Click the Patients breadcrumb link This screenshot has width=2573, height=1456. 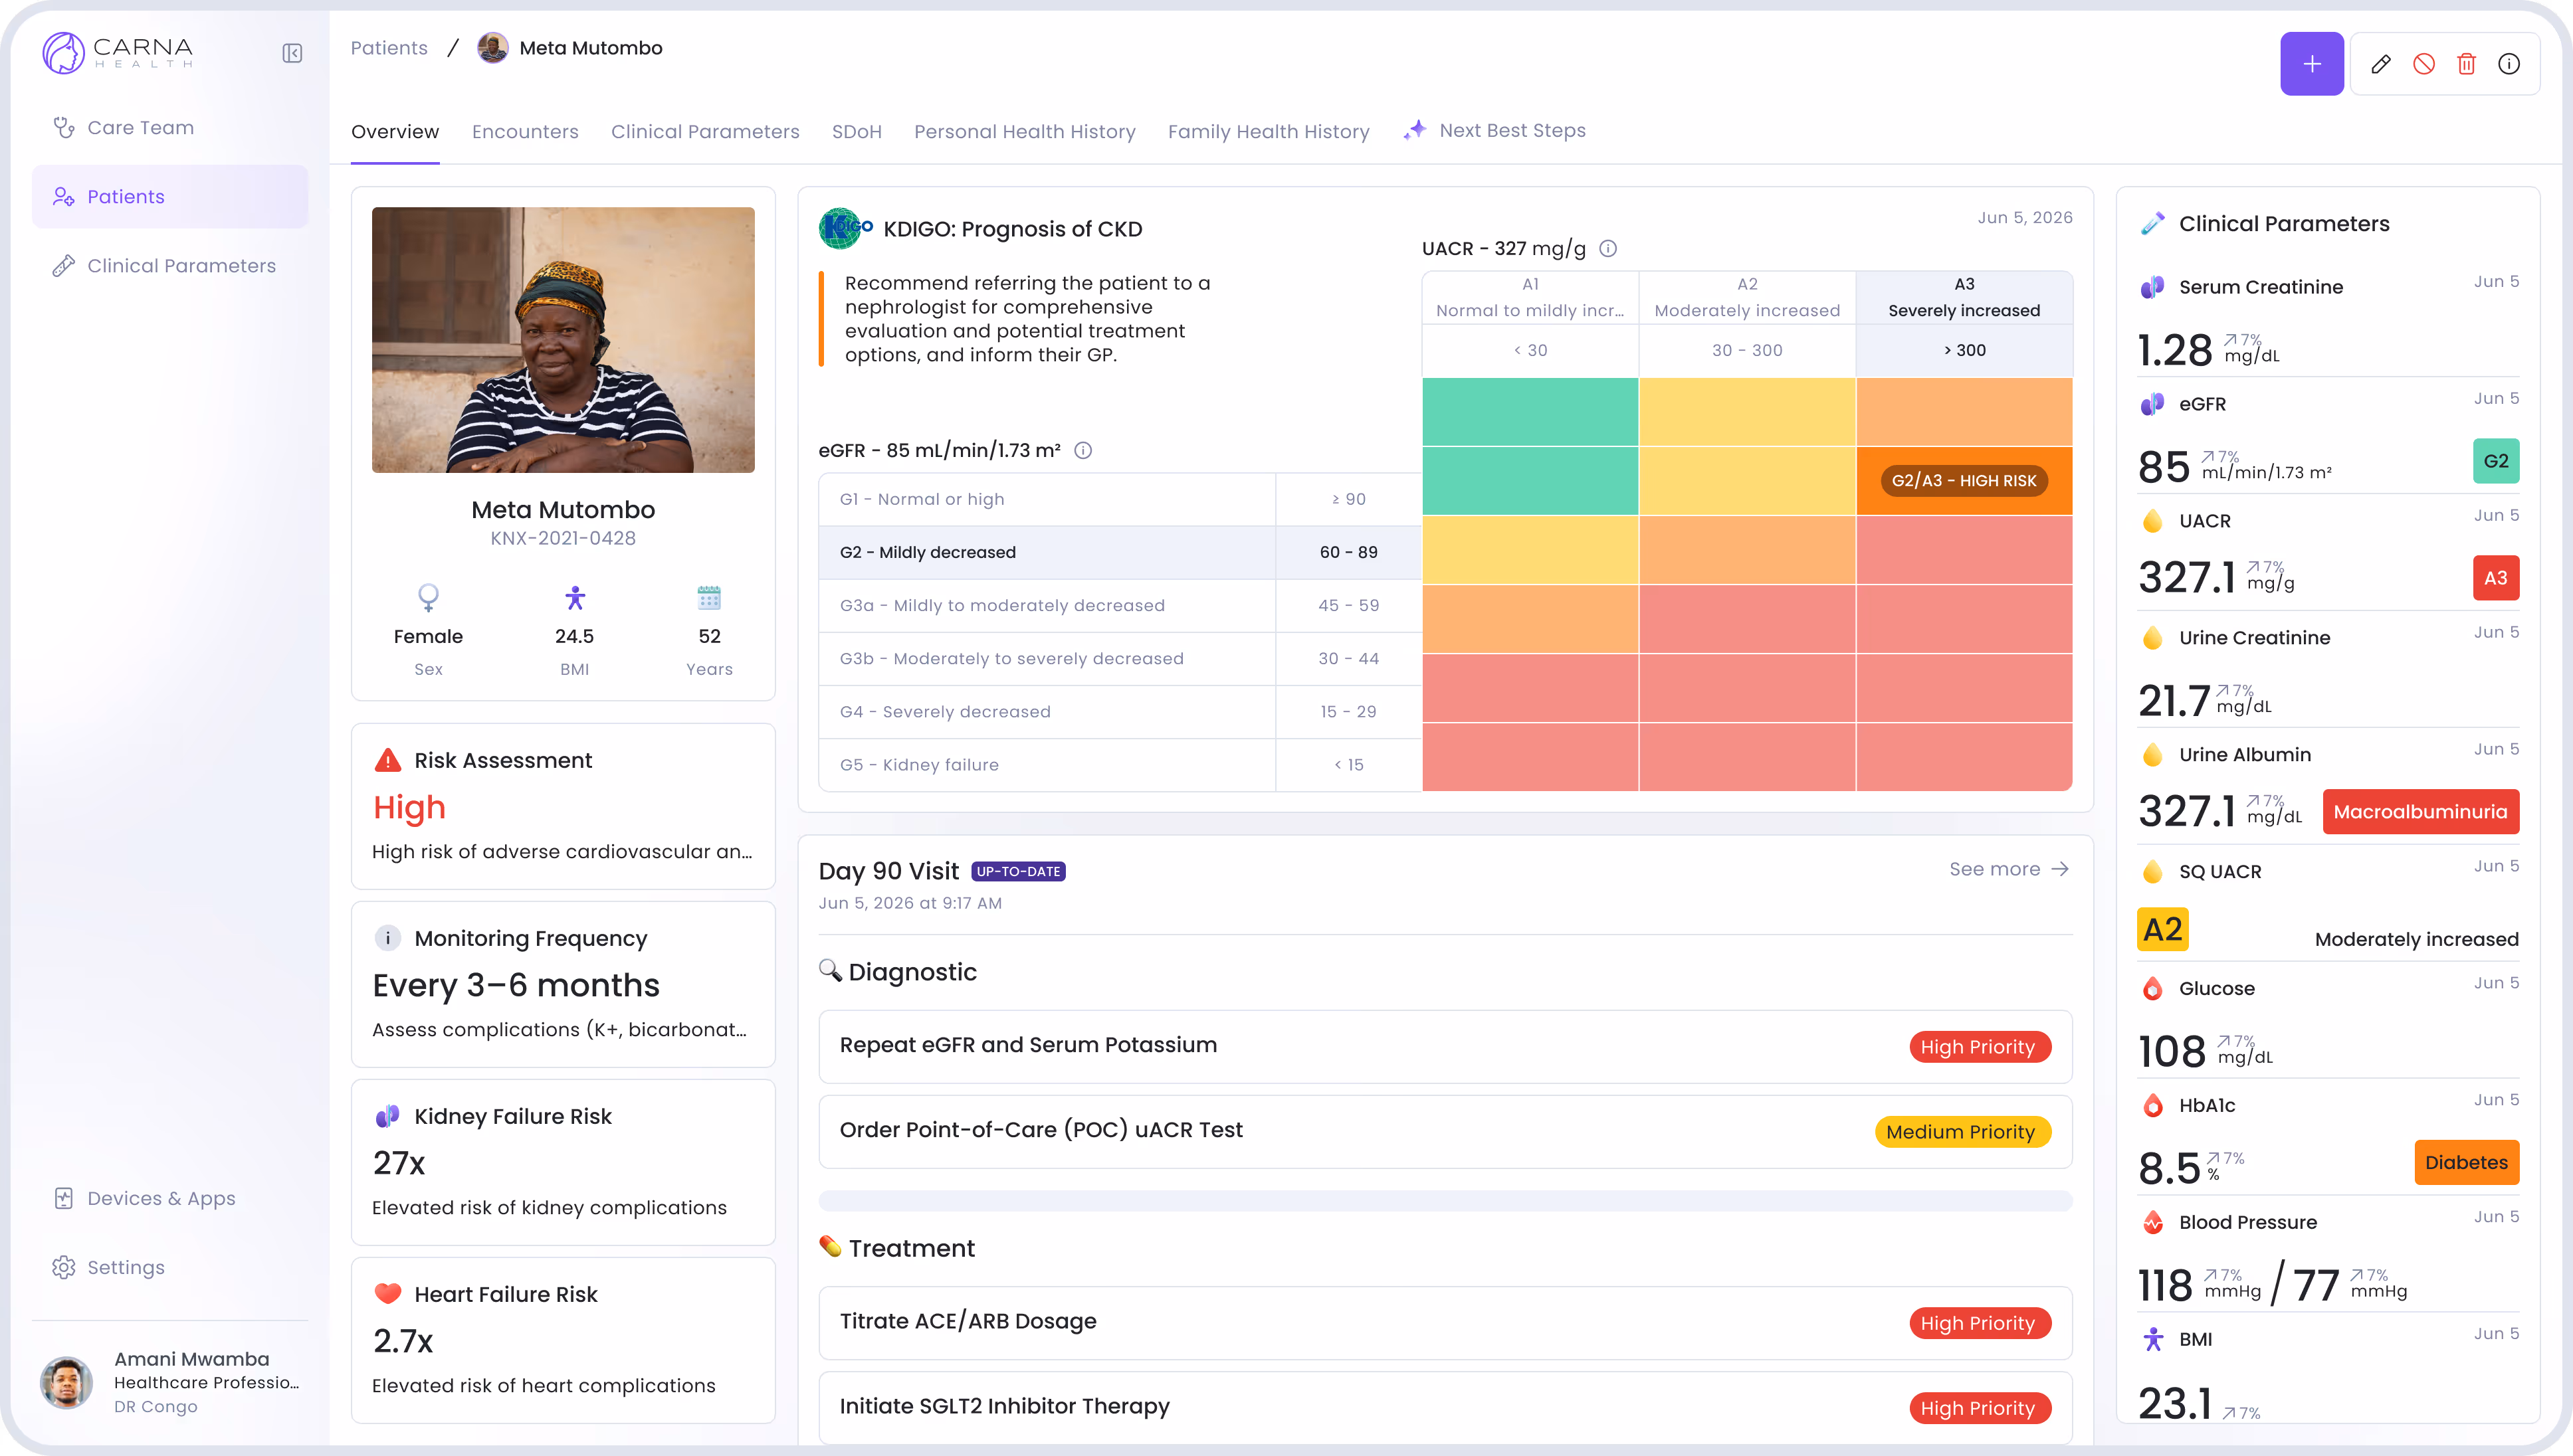click(x=389, y=48)
